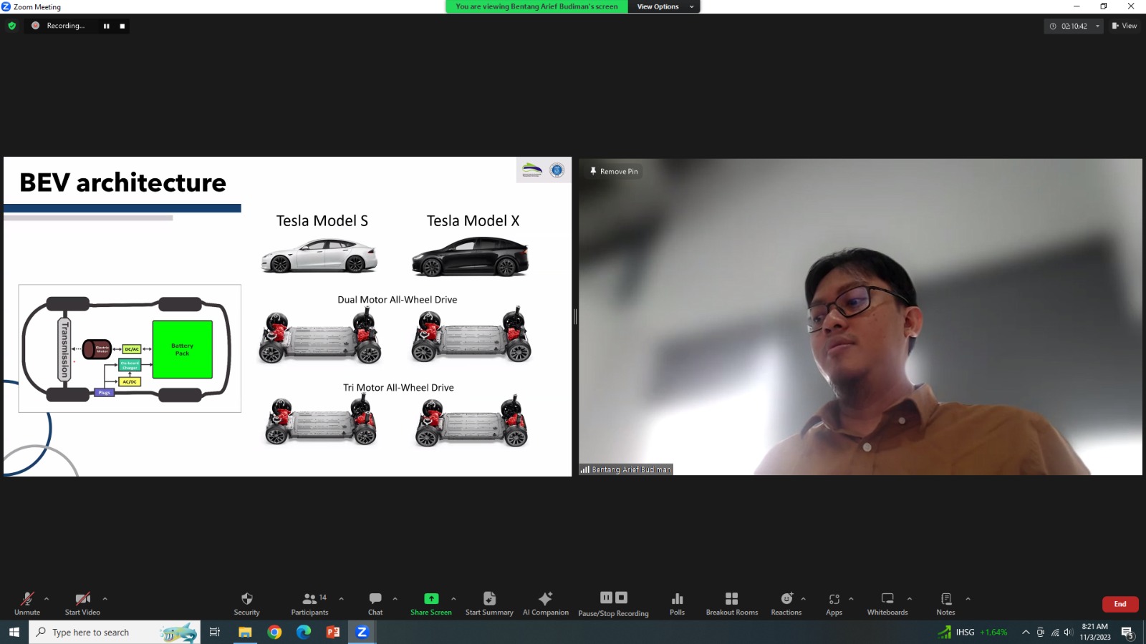1146x644 pixels.
Task: Open the Participants panel
Action: click(x=309, y=603)
